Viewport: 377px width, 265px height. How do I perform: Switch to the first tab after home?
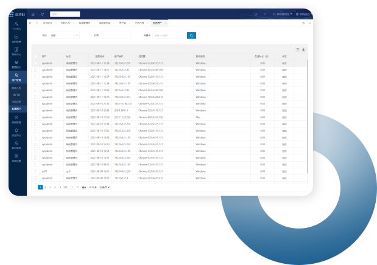point(48,23)
